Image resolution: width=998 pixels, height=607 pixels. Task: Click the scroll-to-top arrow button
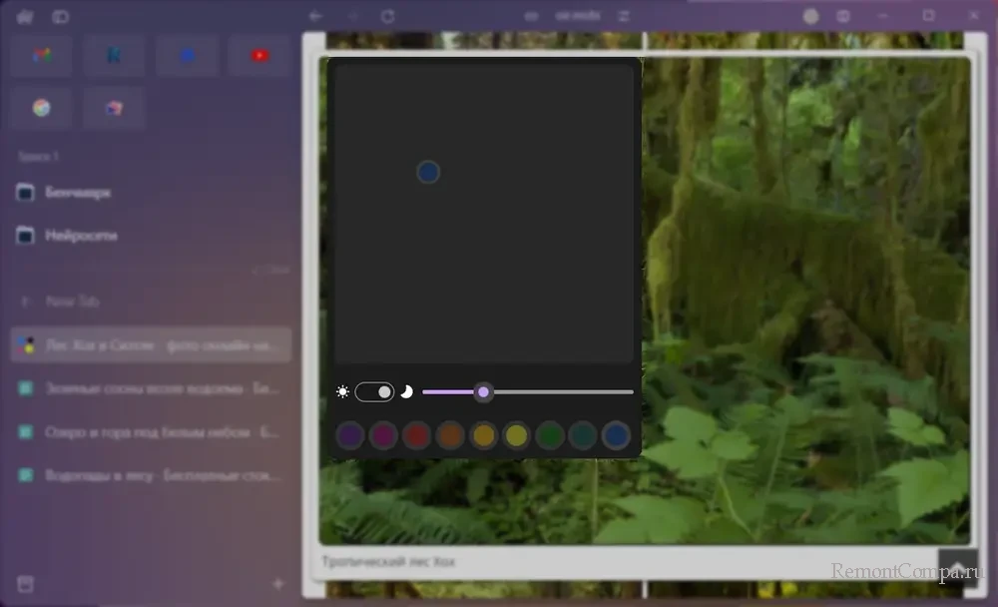pyautogui.click(x=956, y=567)
